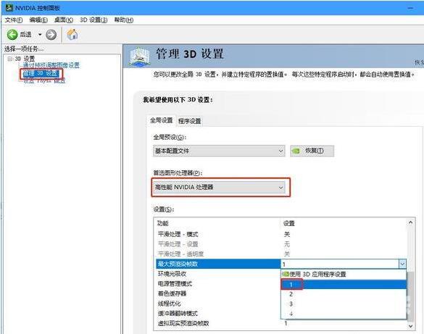
Task: Choose option 2 in frames list
Action: (344, 294)
